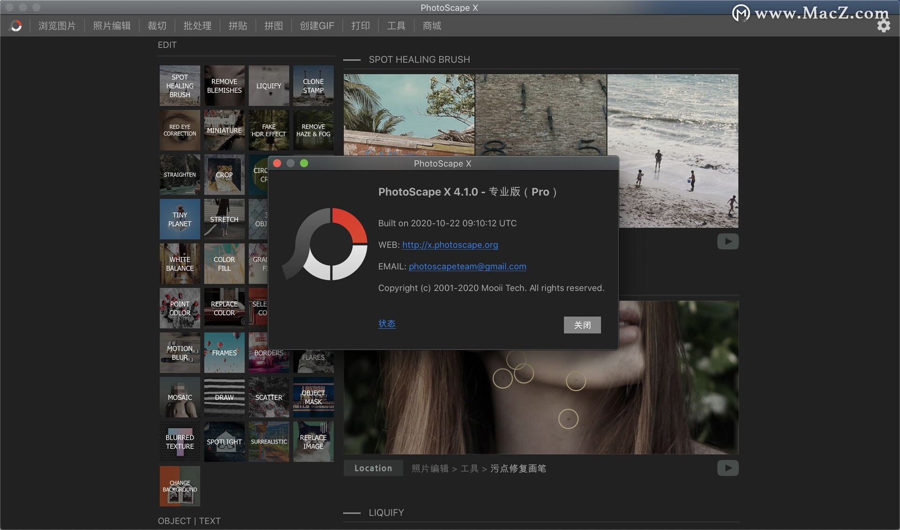Screen dimensions: 900x530
Task: Play video below beach photos
Action: coord(728,242)
